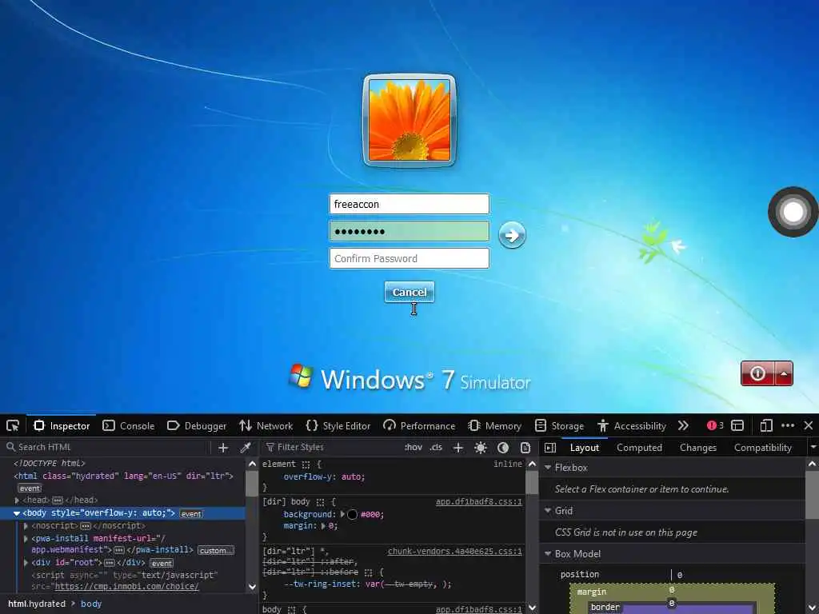Expand the noscript element node

[26, 526]
